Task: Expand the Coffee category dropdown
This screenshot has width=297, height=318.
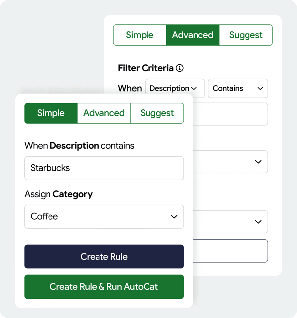Action: click(x=104, y=216)
